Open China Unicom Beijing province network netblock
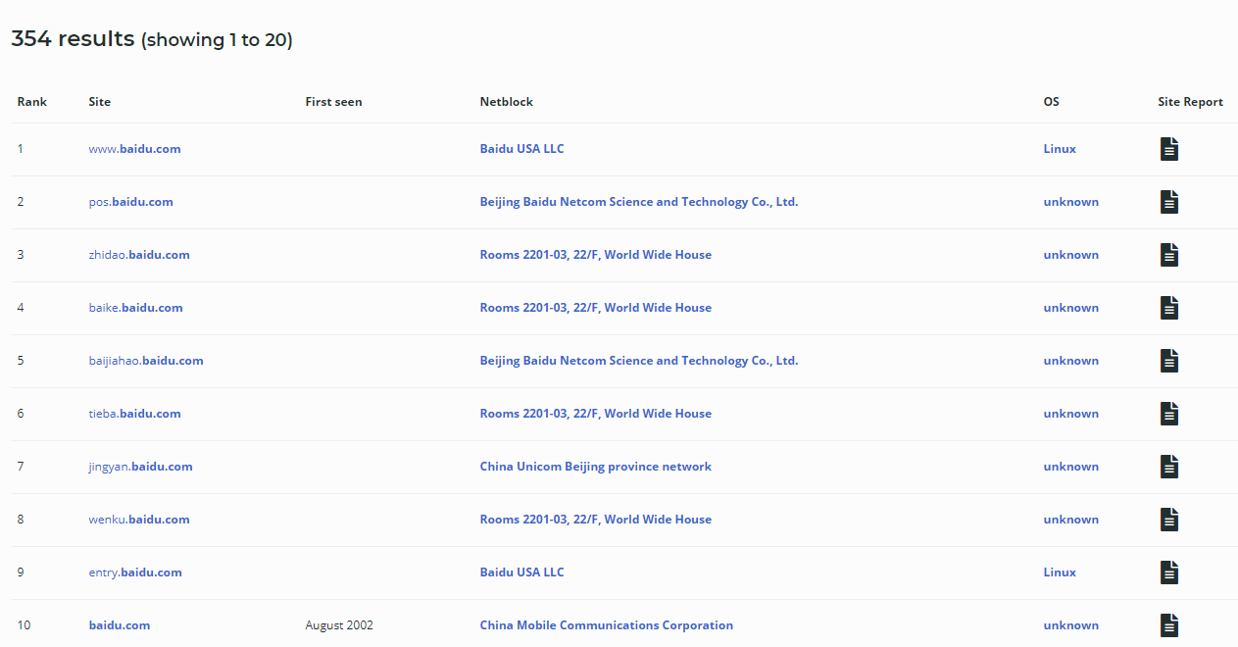The height and width of the screenshot is (647, 1238). pos(596,467)
